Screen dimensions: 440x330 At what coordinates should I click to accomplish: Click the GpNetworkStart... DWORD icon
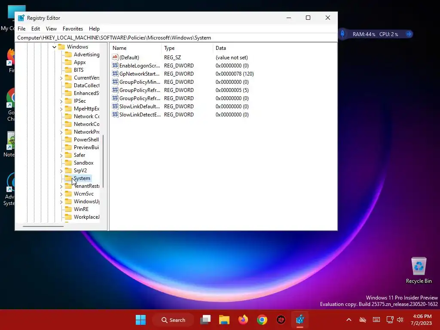(x=115, y=73)
